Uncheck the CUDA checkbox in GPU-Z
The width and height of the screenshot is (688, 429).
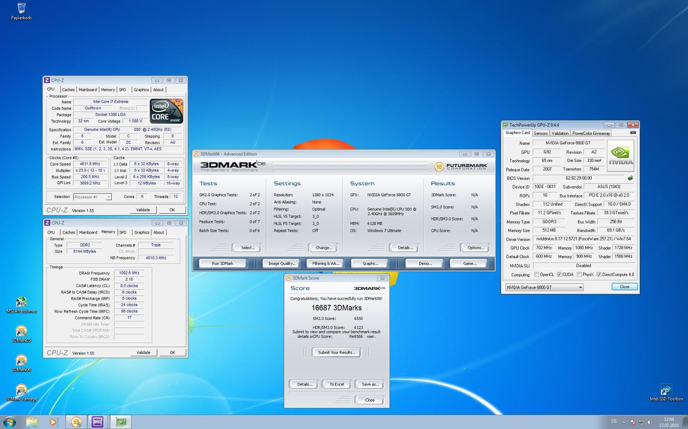559,274
